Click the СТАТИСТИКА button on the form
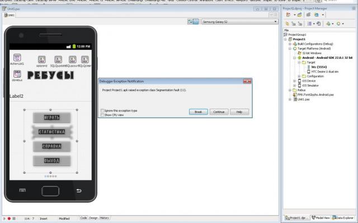358x223 pixels. tap(52, 132)
